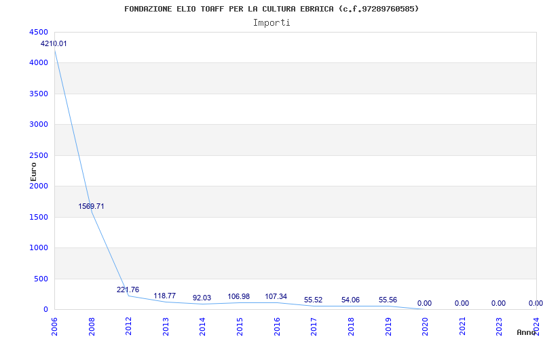Click the chart title FONDAZIONE ELIO TOAFF

pyautogui.click(x=271, y=9)
